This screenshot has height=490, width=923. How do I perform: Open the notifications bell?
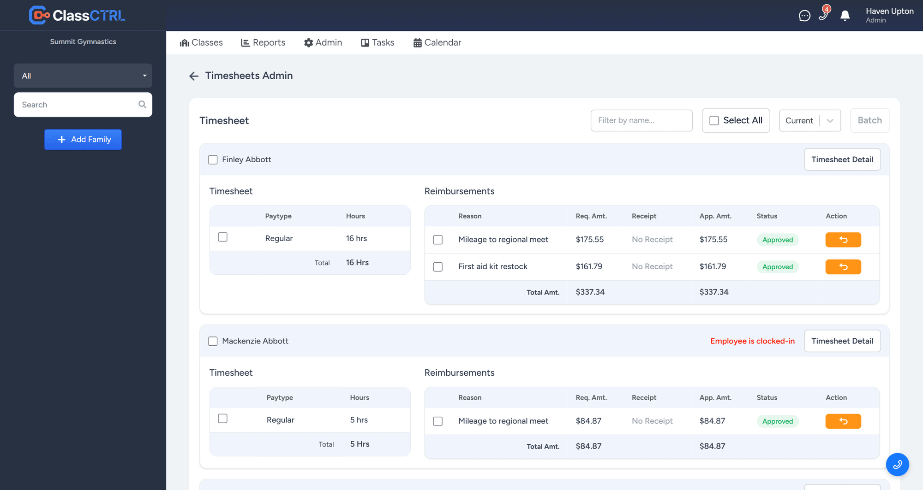845,16
